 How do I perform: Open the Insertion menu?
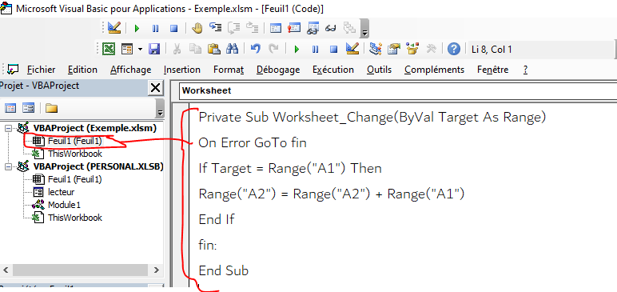(x=181, y=70)
